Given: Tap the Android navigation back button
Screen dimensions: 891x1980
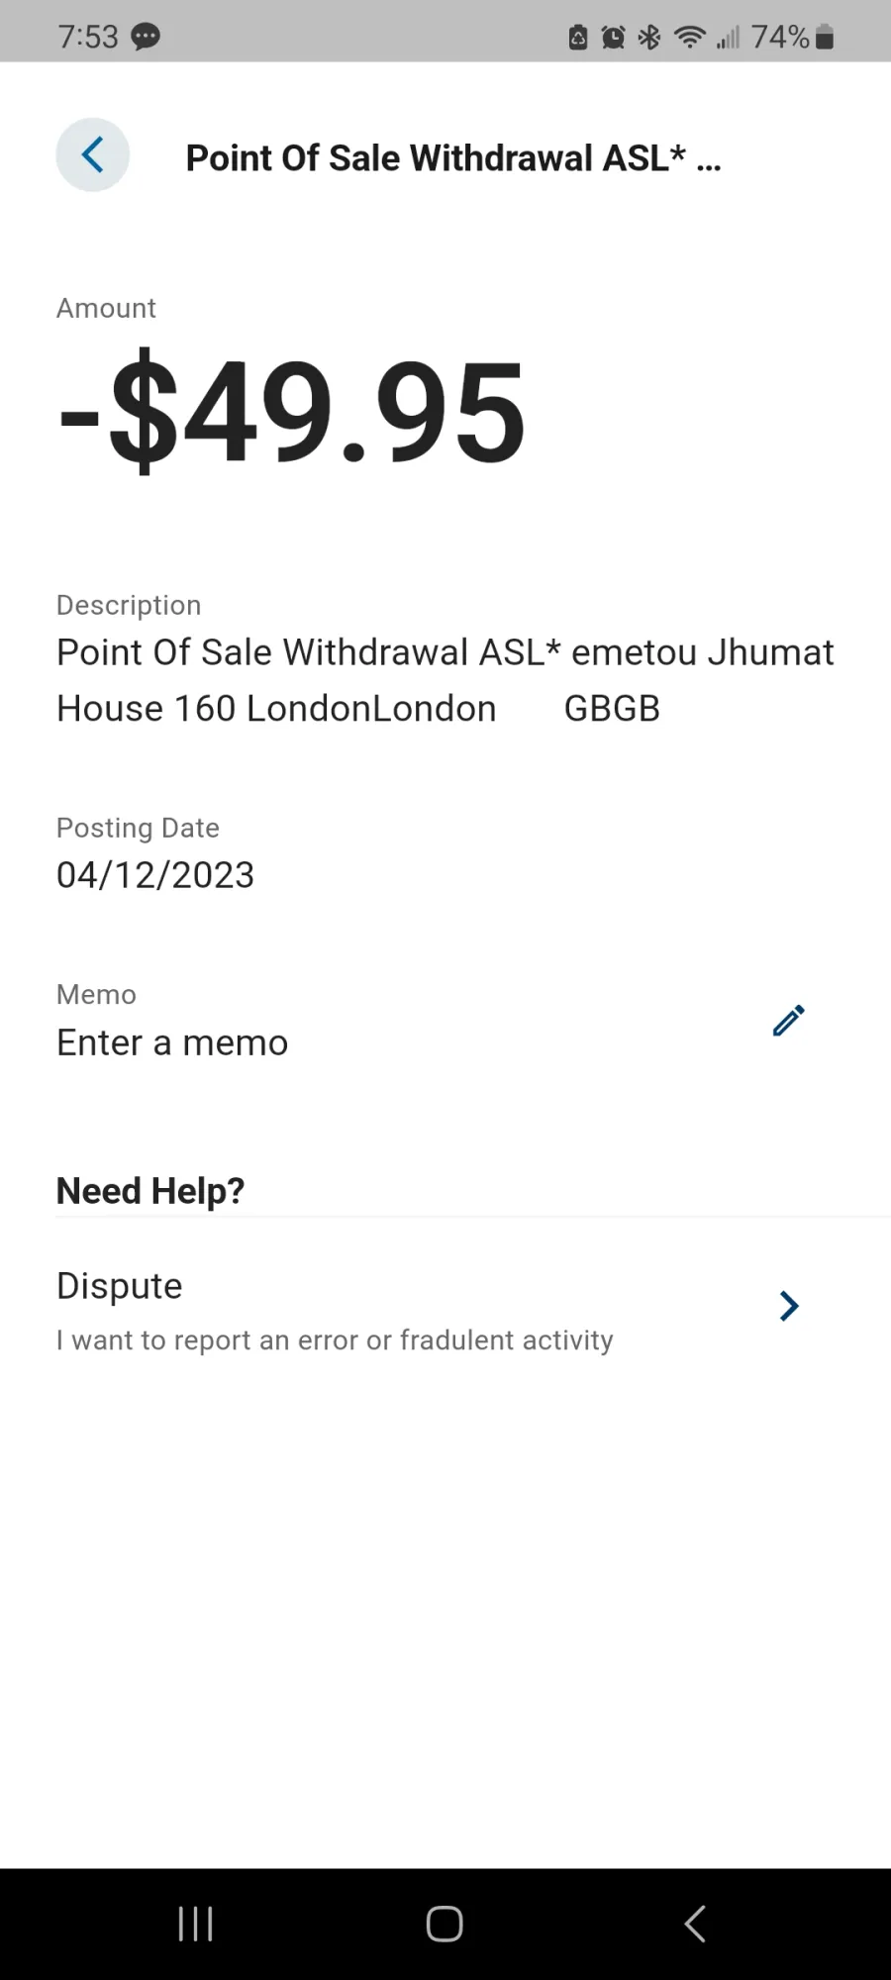Looking at the screenshot, I should (695, 1924).
